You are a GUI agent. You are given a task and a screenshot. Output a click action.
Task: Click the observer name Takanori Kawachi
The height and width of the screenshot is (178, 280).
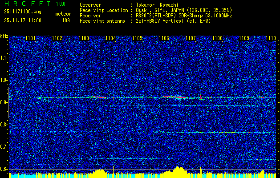[x=157, y=5]
